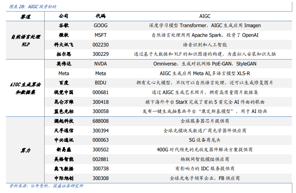
Task: Click the description mentioning 康定斯基模型
Action: coord(205,112)
